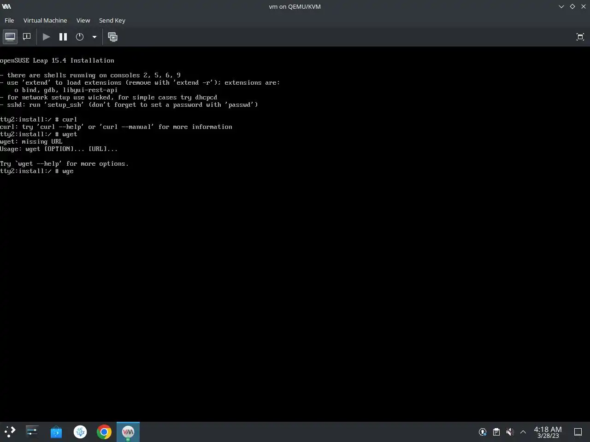The image size is (590, 442).
Task: Close the vm on QEMU/KVM window
Action: (584, 6)
